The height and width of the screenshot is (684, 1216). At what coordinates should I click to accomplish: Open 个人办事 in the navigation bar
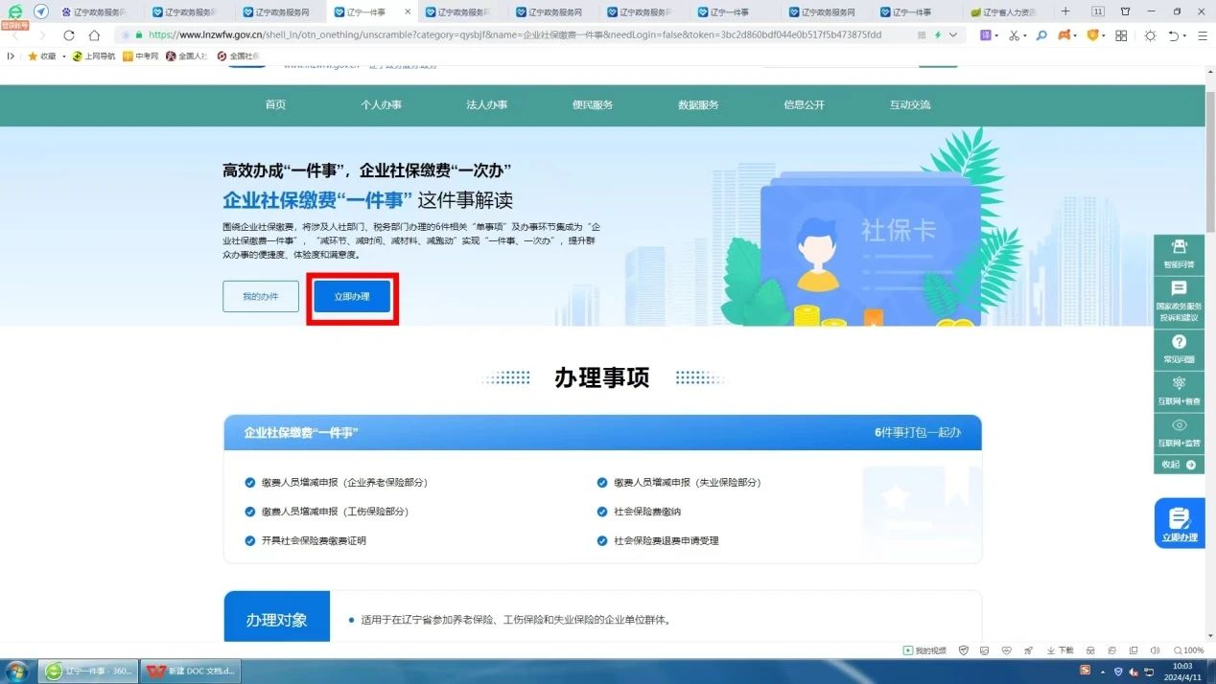click(382, 105)
